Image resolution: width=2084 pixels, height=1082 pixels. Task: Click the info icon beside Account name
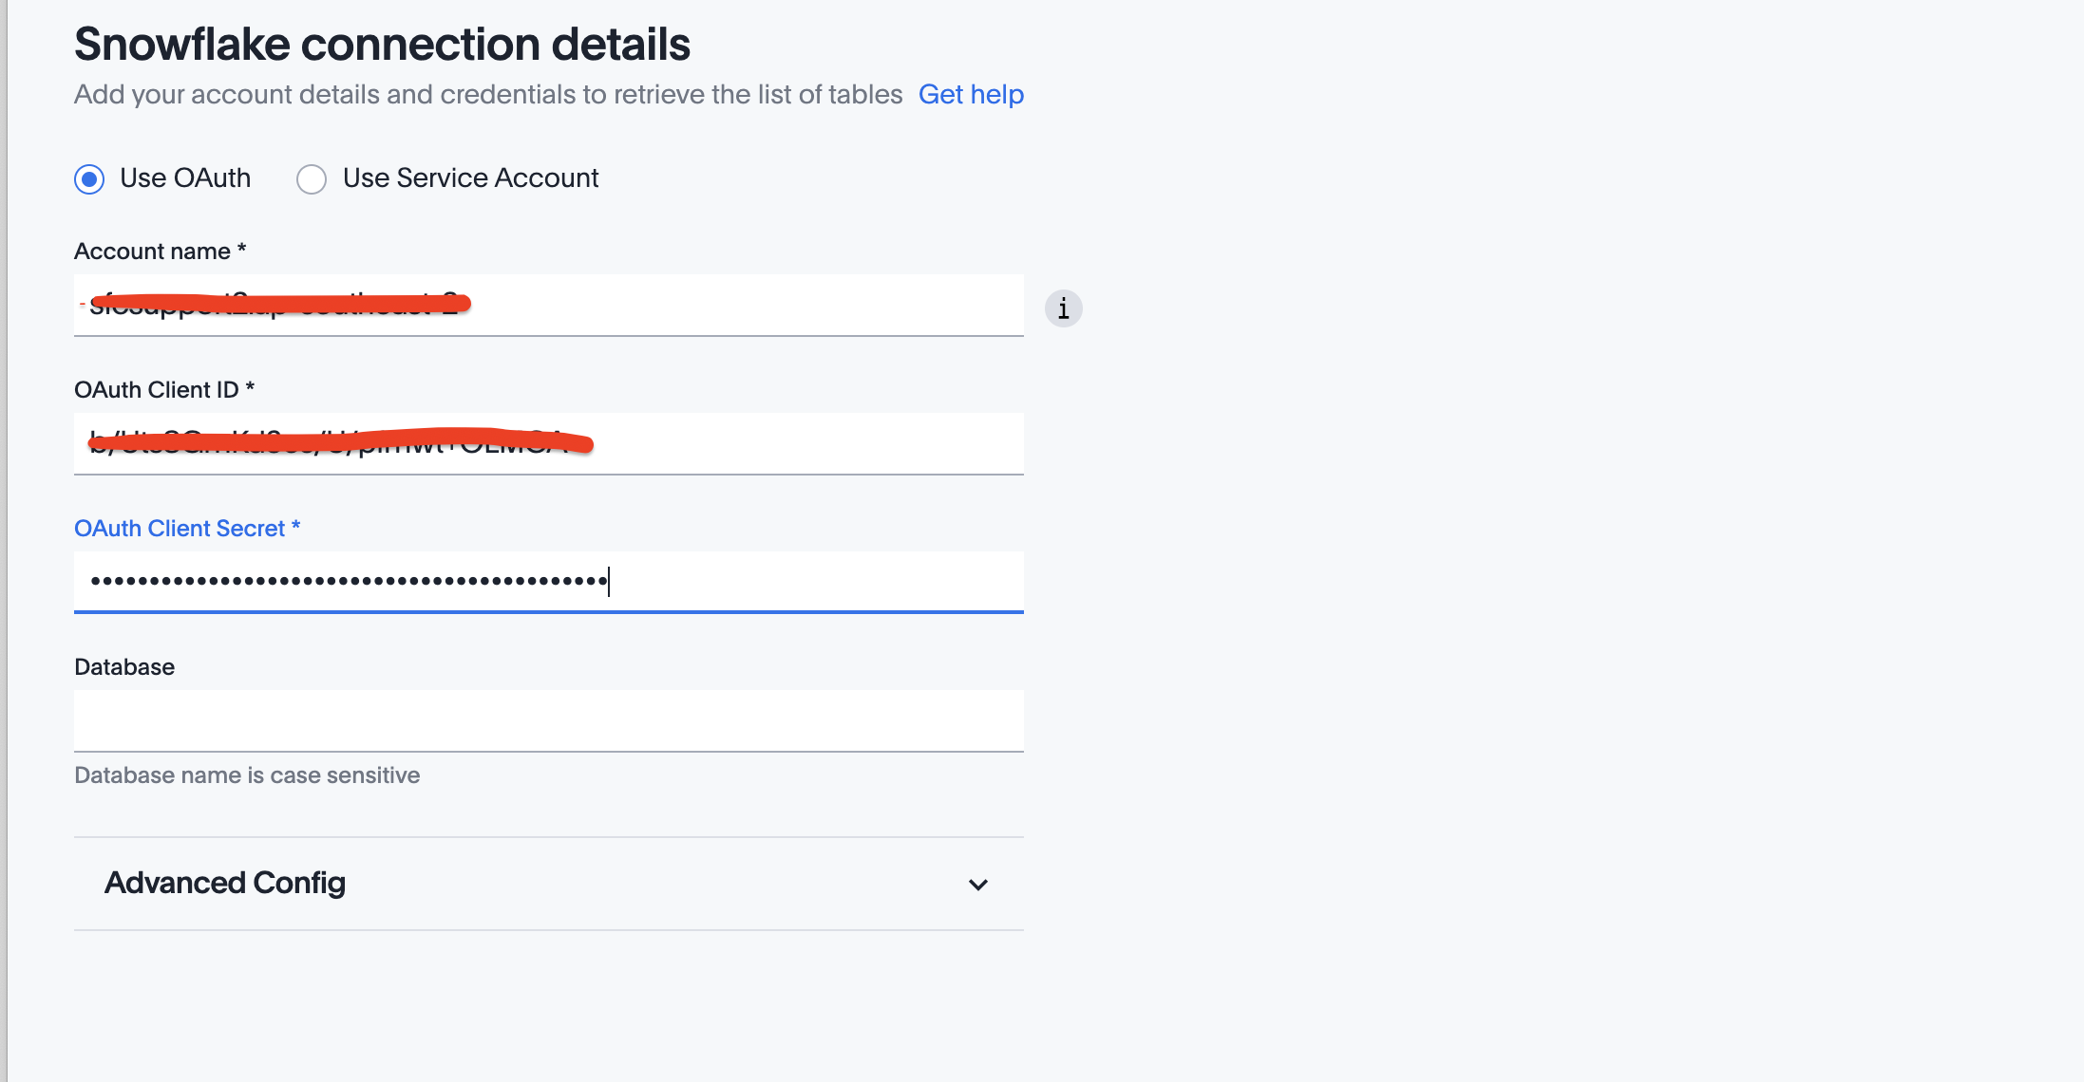click(x=1063, y=308)
